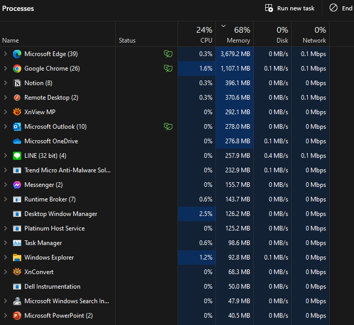Select the Microsoft OneDrive process row

click(x=165, y=141)
